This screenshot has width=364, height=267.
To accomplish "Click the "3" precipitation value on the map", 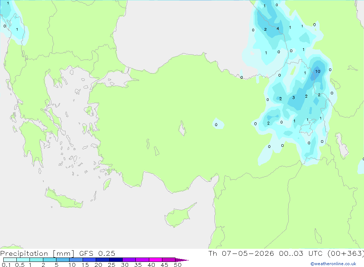I will 293,98.
